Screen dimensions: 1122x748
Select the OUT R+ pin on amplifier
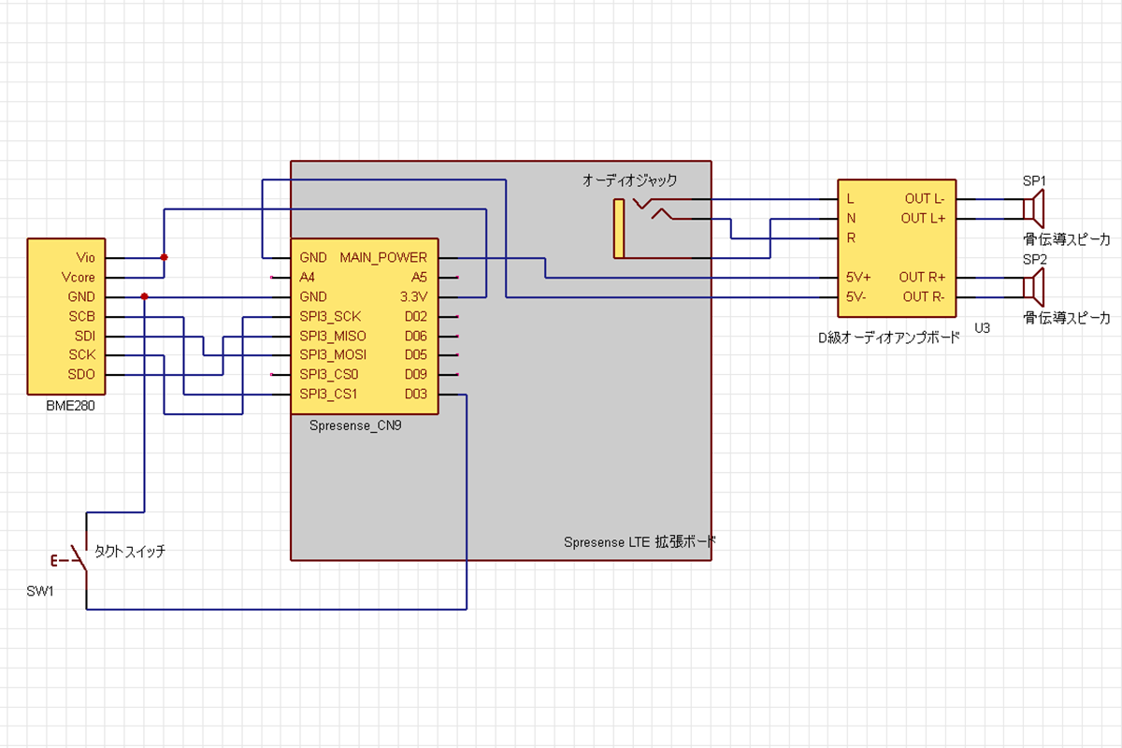(923, 278)
